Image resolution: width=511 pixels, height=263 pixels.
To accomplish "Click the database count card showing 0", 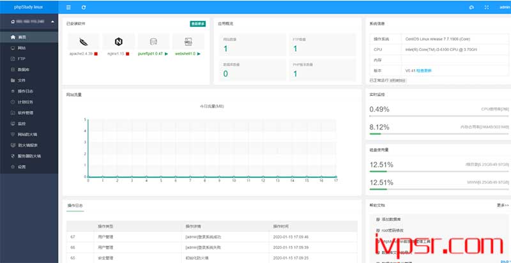I will 252,70.
